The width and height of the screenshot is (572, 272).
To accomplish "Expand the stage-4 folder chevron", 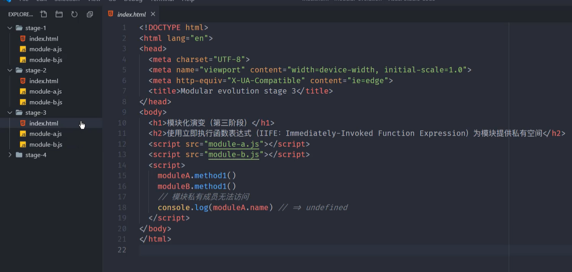I will (x=10, y=155).
